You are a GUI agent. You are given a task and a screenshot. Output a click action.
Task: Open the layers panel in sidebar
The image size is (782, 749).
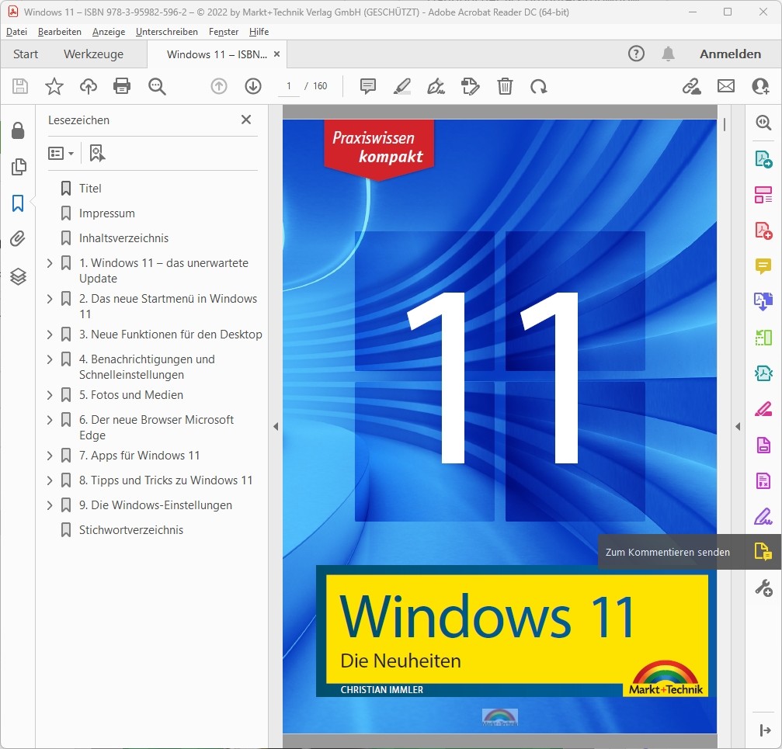pyautogui.click(x=18, y=276)
